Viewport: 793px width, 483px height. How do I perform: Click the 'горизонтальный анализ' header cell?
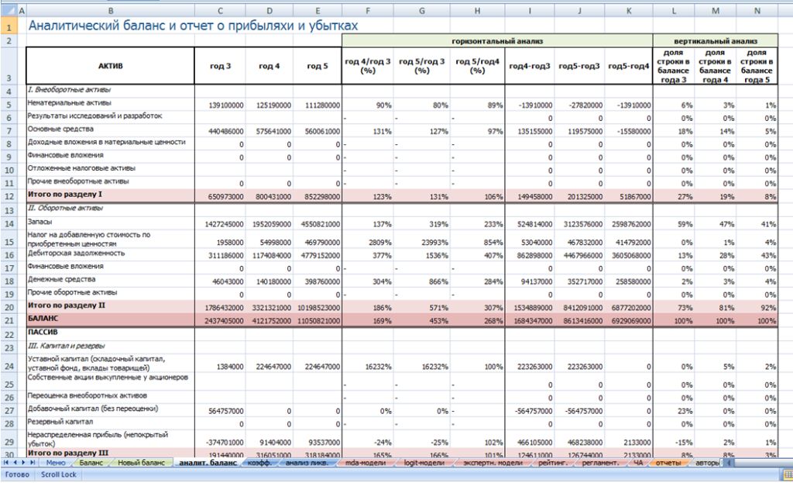click(497, 40)
